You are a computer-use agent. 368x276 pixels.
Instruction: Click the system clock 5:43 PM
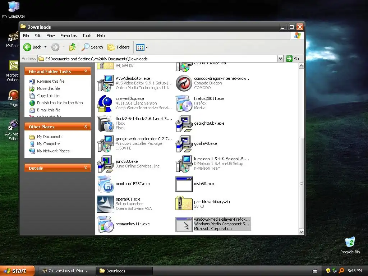[x=355, y=271]
